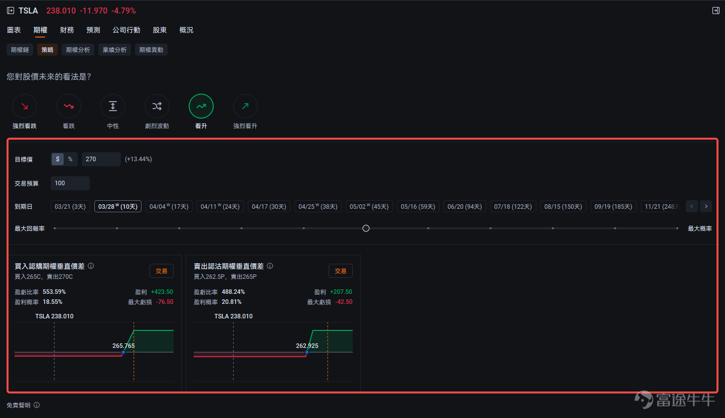
Task: Click breakeven point 265.765 on call spread chart
Action: point(123,352)
